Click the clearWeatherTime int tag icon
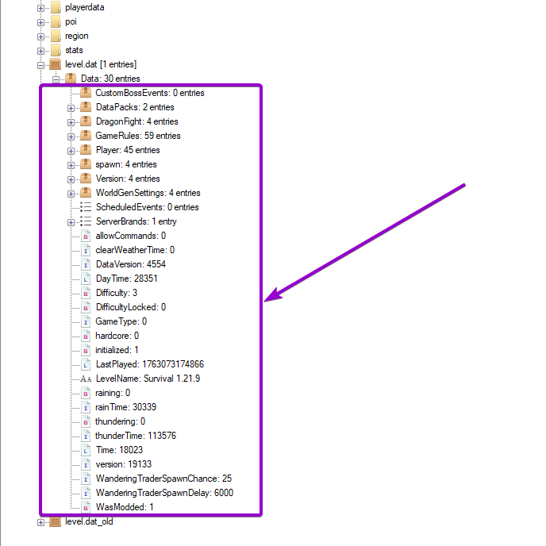 (x=86, y=250)
